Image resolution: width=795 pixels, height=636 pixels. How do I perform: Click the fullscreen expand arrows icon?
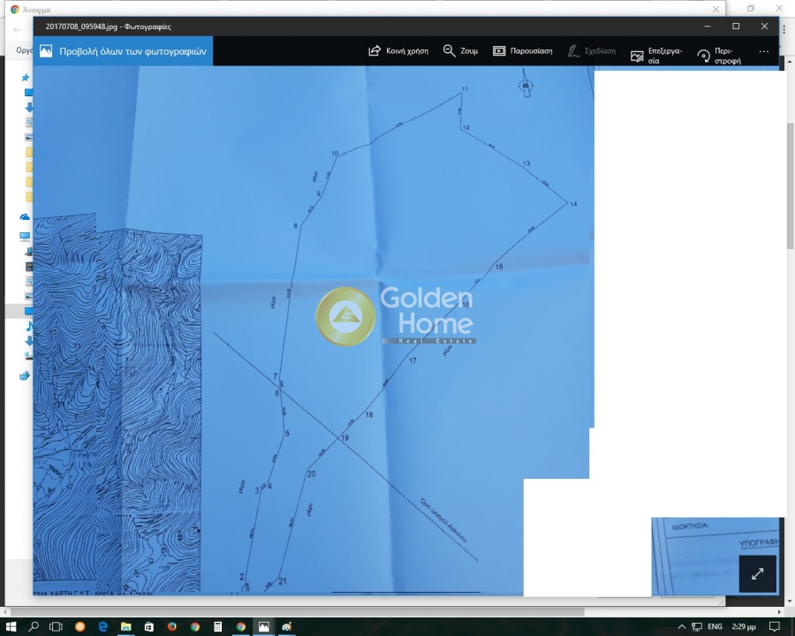click(757, 573)
